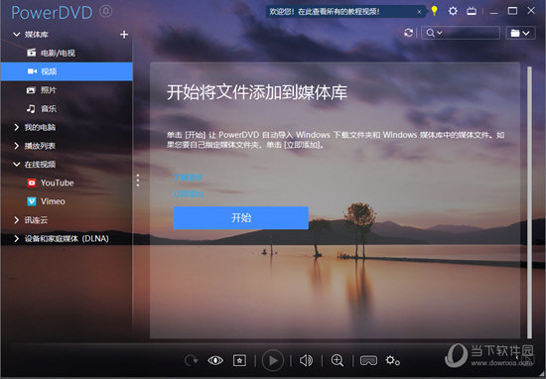546x379 pixels.
Task: Expand the 我的电脑 section
Action: click(16, 127)
